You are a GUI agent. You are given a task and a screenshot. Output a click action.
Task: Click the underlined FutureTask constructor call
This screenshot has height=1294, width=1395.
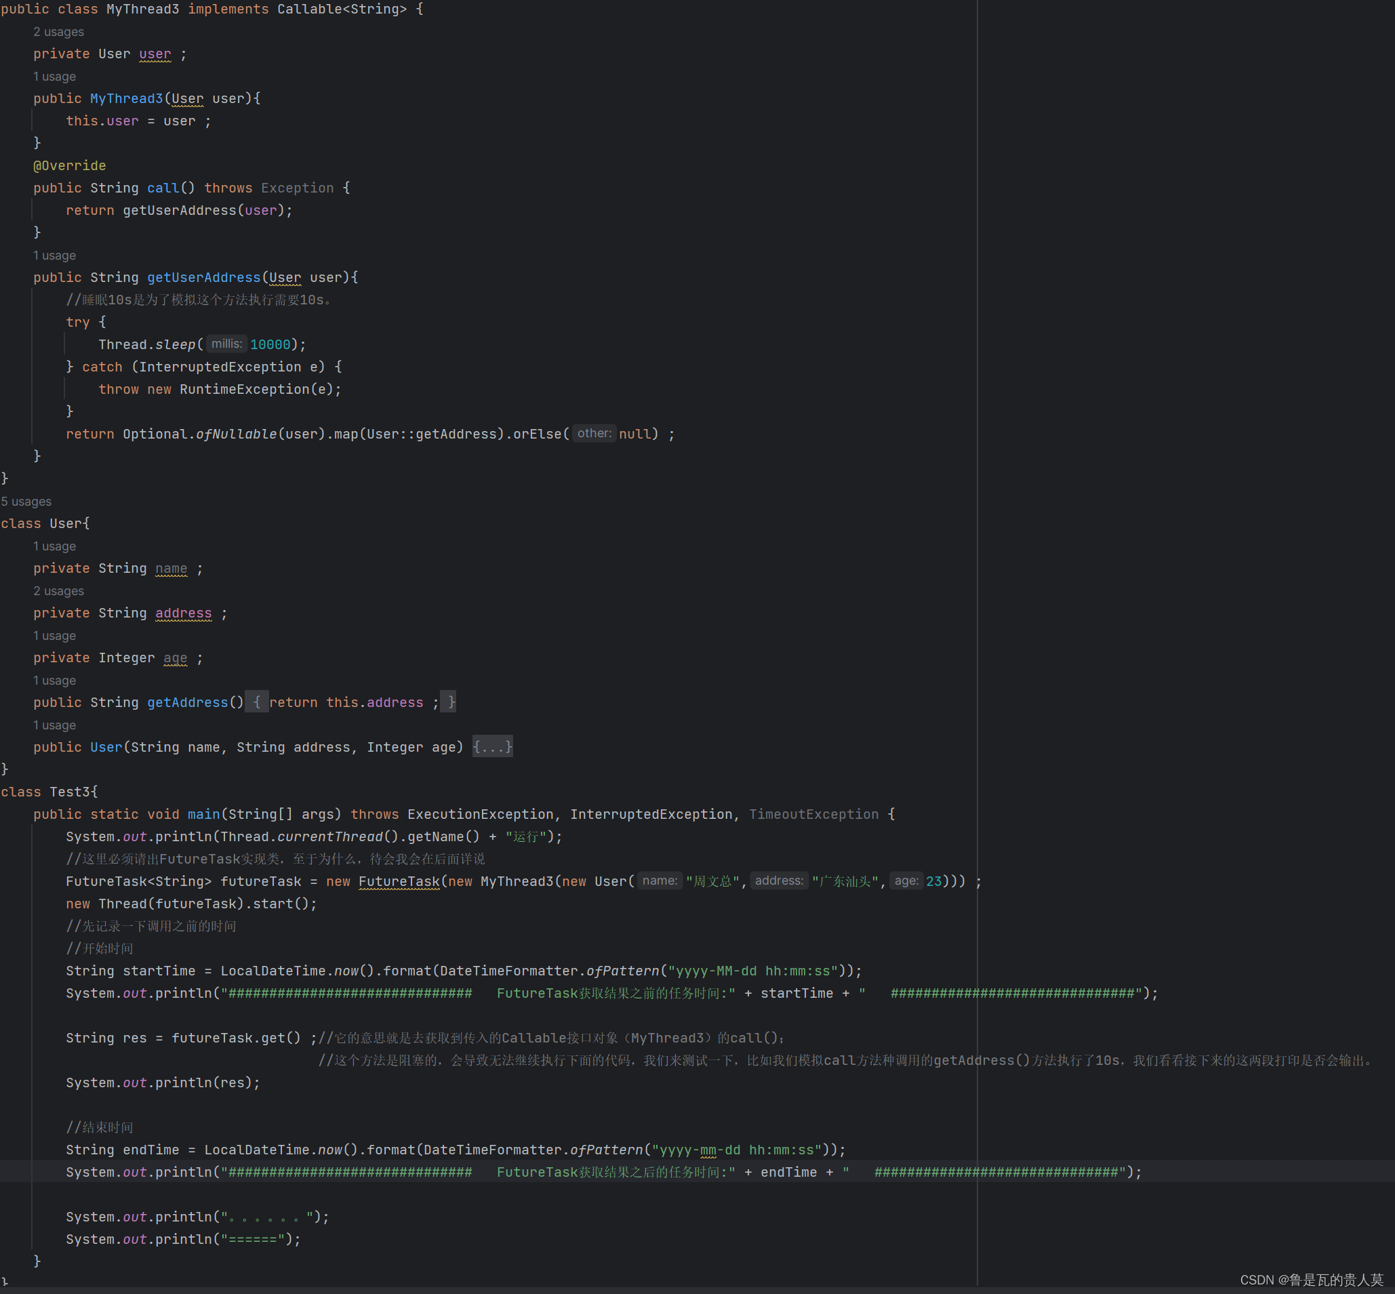[x=399, y=882]
